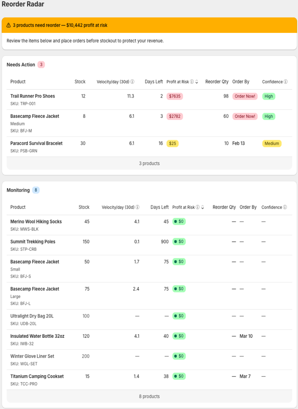298x409 pixels.
Task: Expand the 3 products footer under Needs Action
Action: coord(149,163)
